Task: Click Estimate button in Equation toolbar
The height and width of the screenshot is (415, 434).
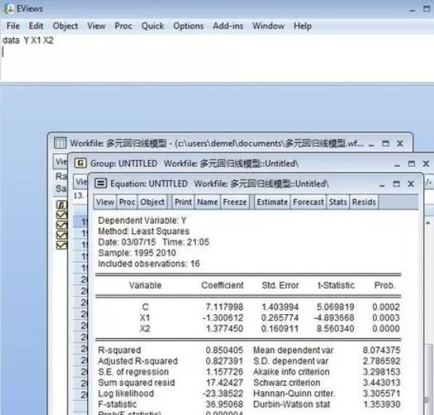Action: click(272, 202)
